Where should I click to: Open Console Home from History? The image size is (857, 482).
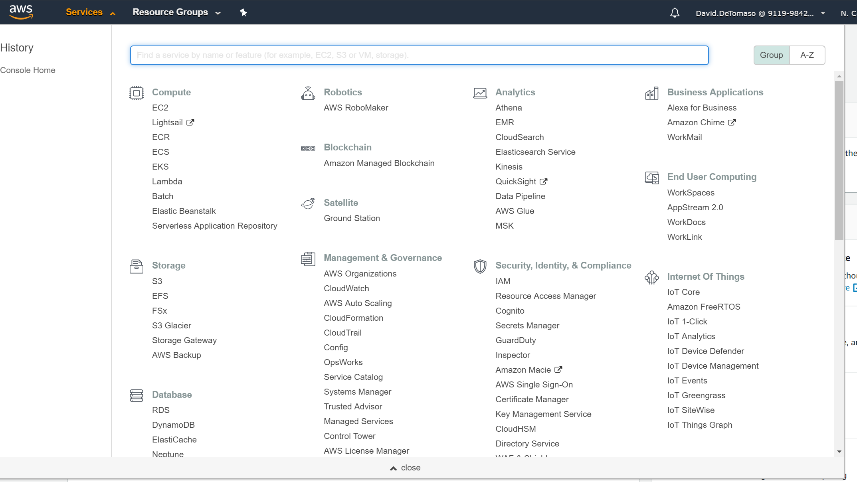(28, 70)
